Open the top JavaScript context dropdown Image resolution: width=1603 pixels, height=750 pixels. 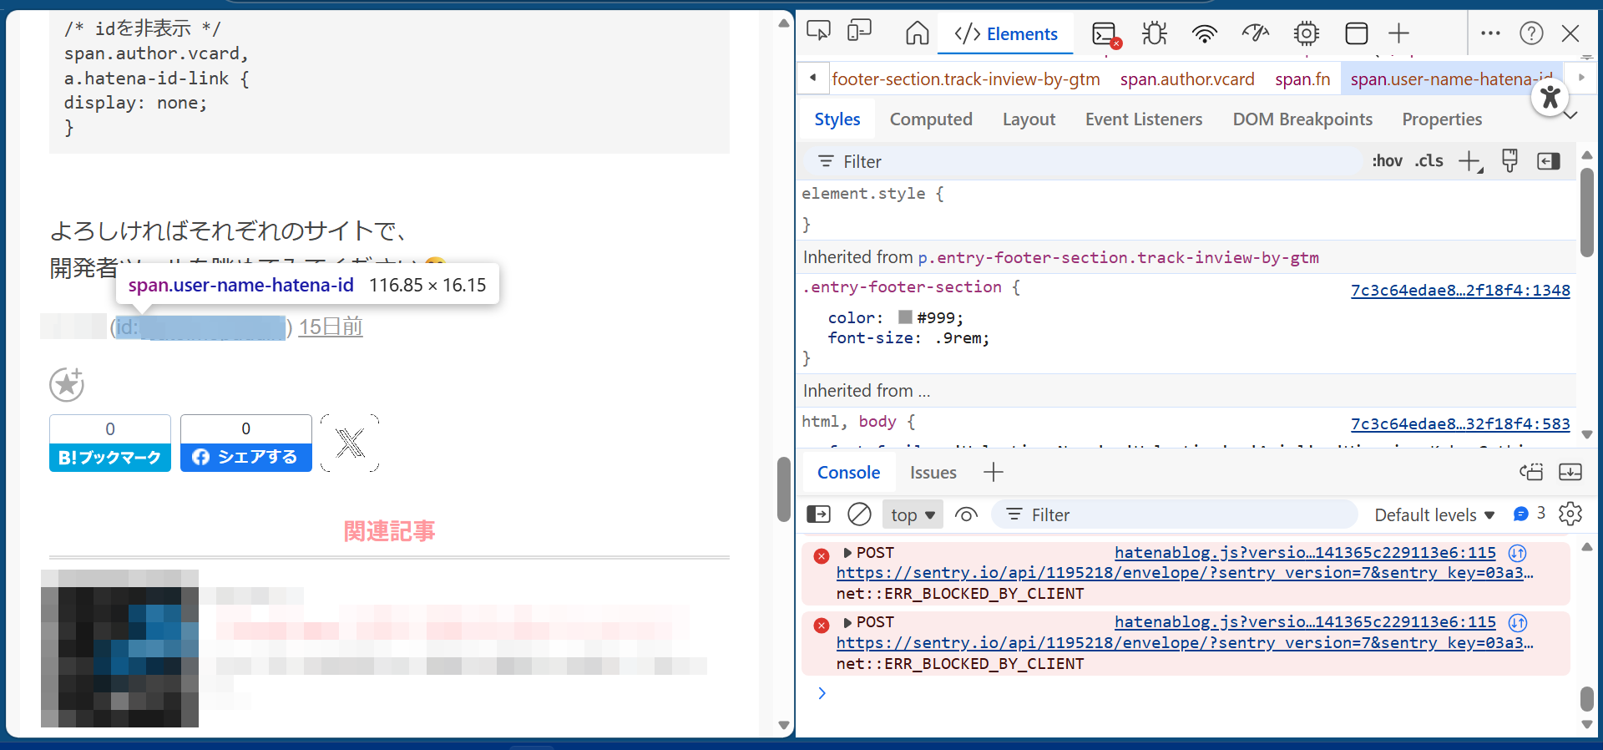click(x=913, y=515)
